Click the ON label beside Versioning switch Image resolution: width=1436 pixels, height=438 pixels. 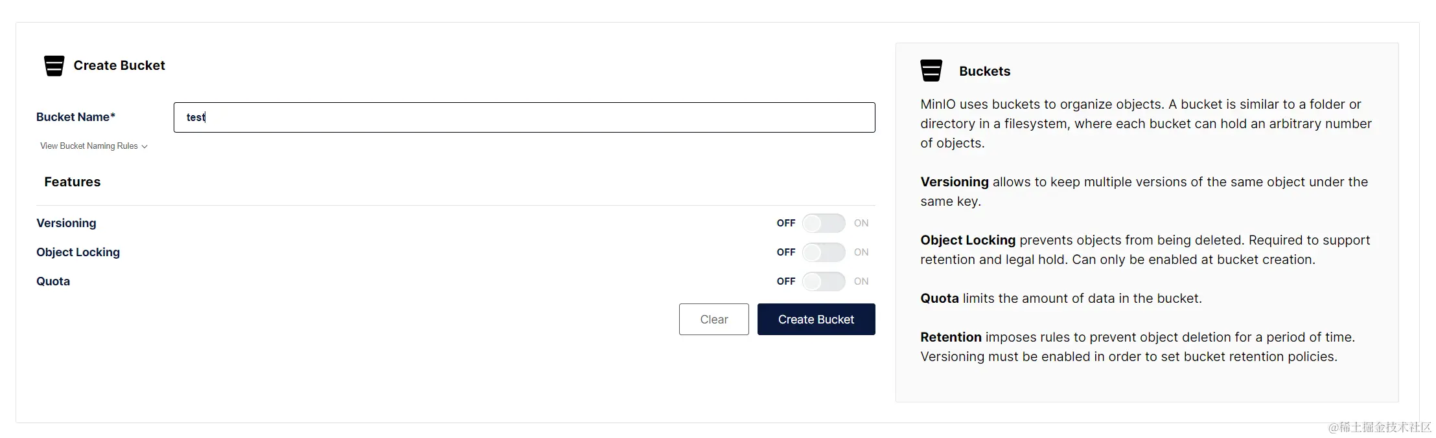pyautogui.click(x=861, y=223)
